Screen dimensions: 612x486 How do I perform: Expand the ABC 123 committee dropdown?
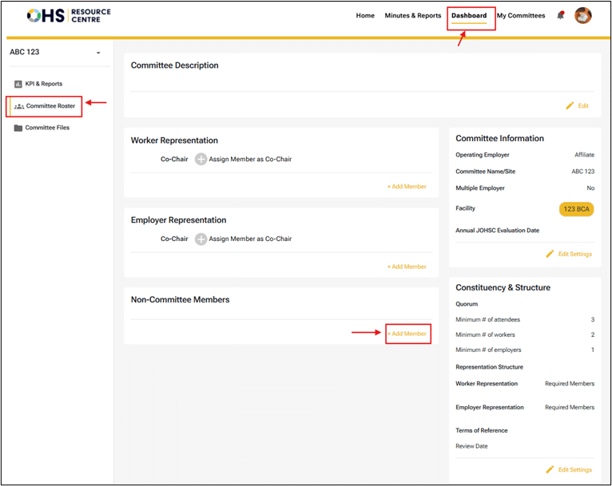point(98,53)
